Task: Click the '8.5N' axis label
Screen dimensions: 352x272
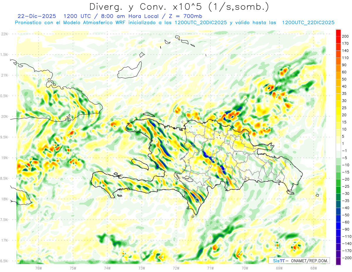Action: tap(4, 178)
